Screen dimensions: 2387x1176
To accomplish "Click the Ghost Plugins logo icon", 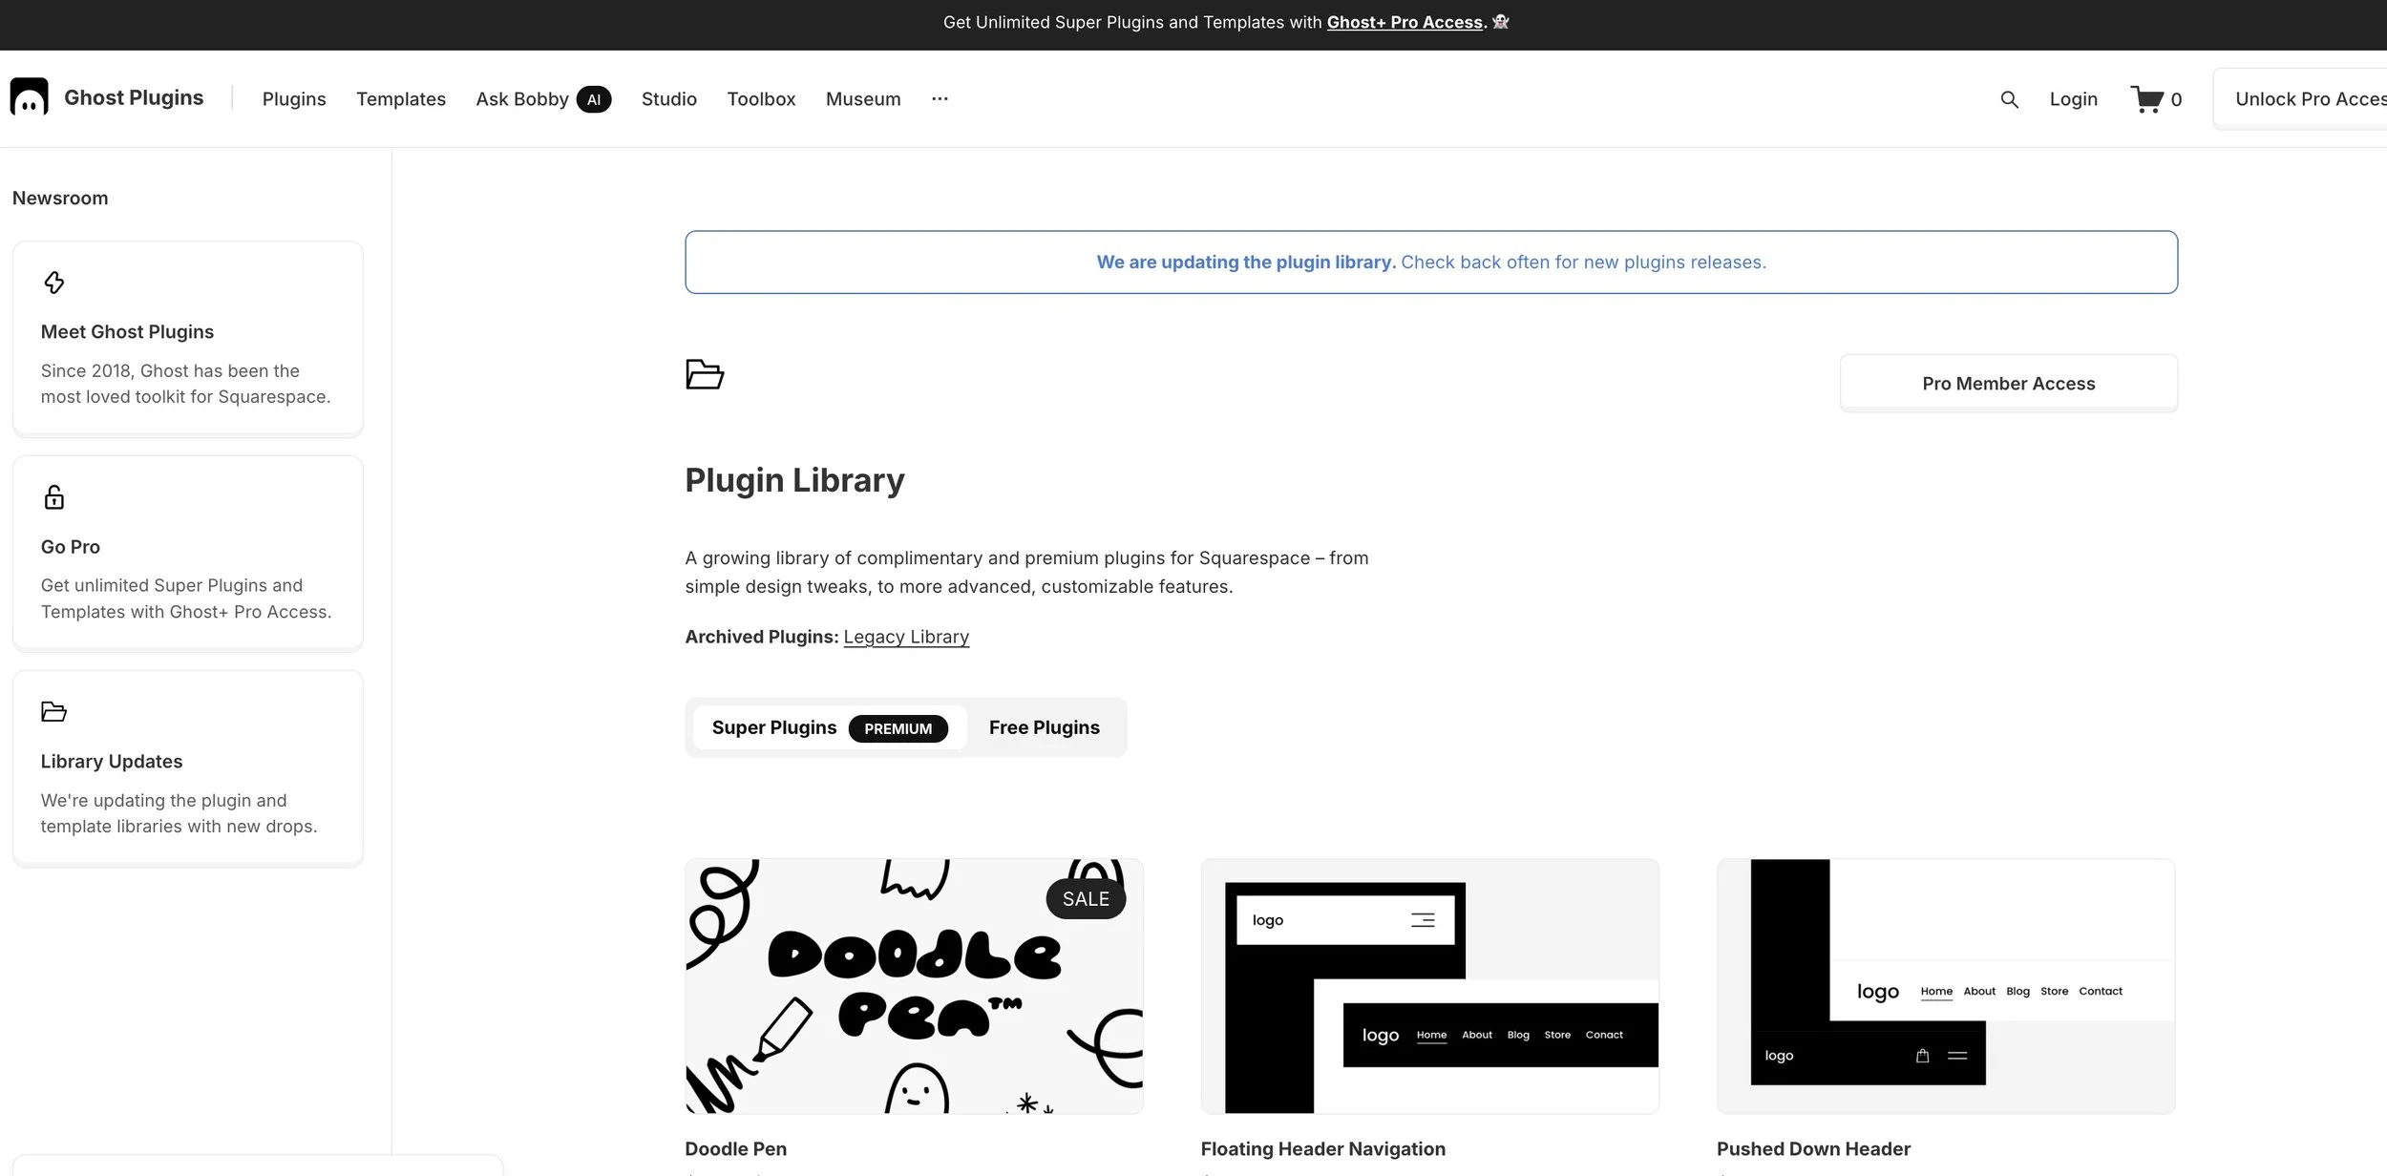I will [29, 97].
